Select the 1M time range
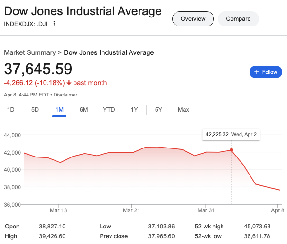 59,110
